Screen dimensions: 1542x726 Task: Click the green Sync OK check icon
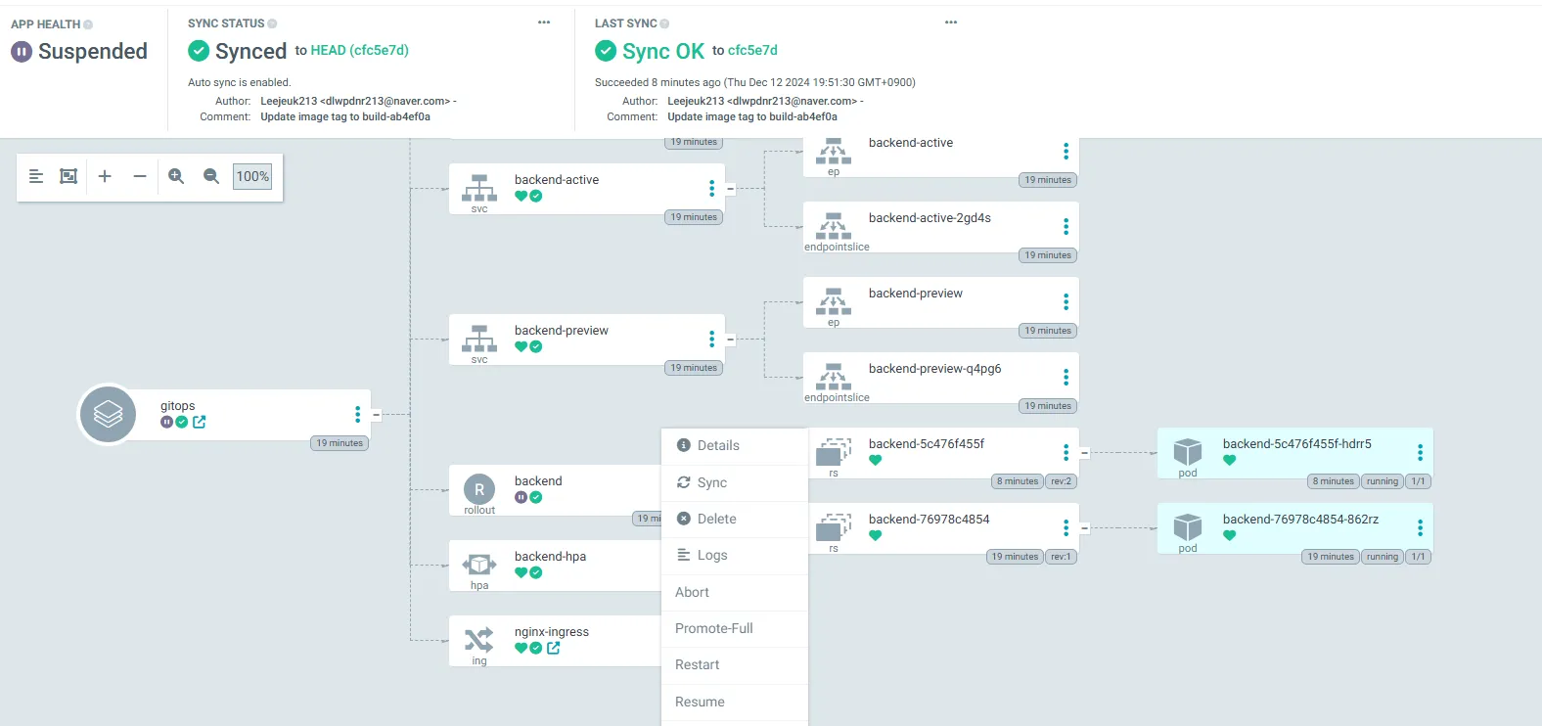pyautogui.click(x=606, y=51)
